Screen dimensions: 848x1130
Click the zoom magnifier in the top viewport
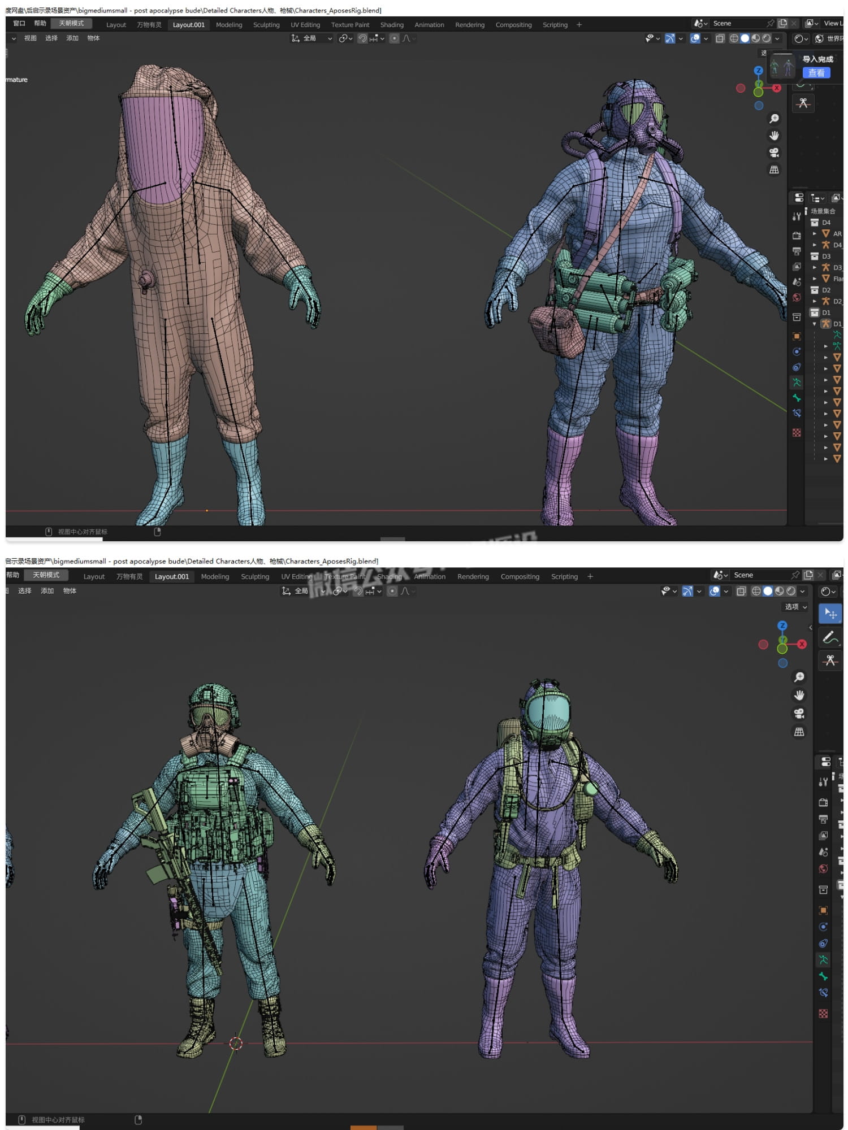[774, 119]
